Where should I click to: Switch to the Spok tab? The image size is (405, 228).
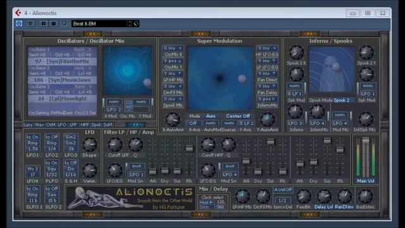[96, 125]
